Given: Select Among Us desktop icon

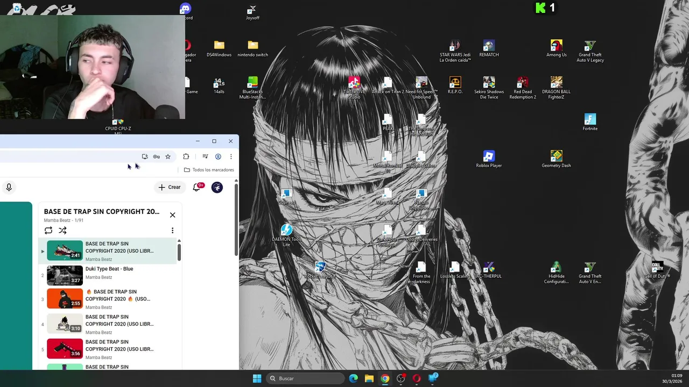Looking at the screenshot, I should [557, 49].
